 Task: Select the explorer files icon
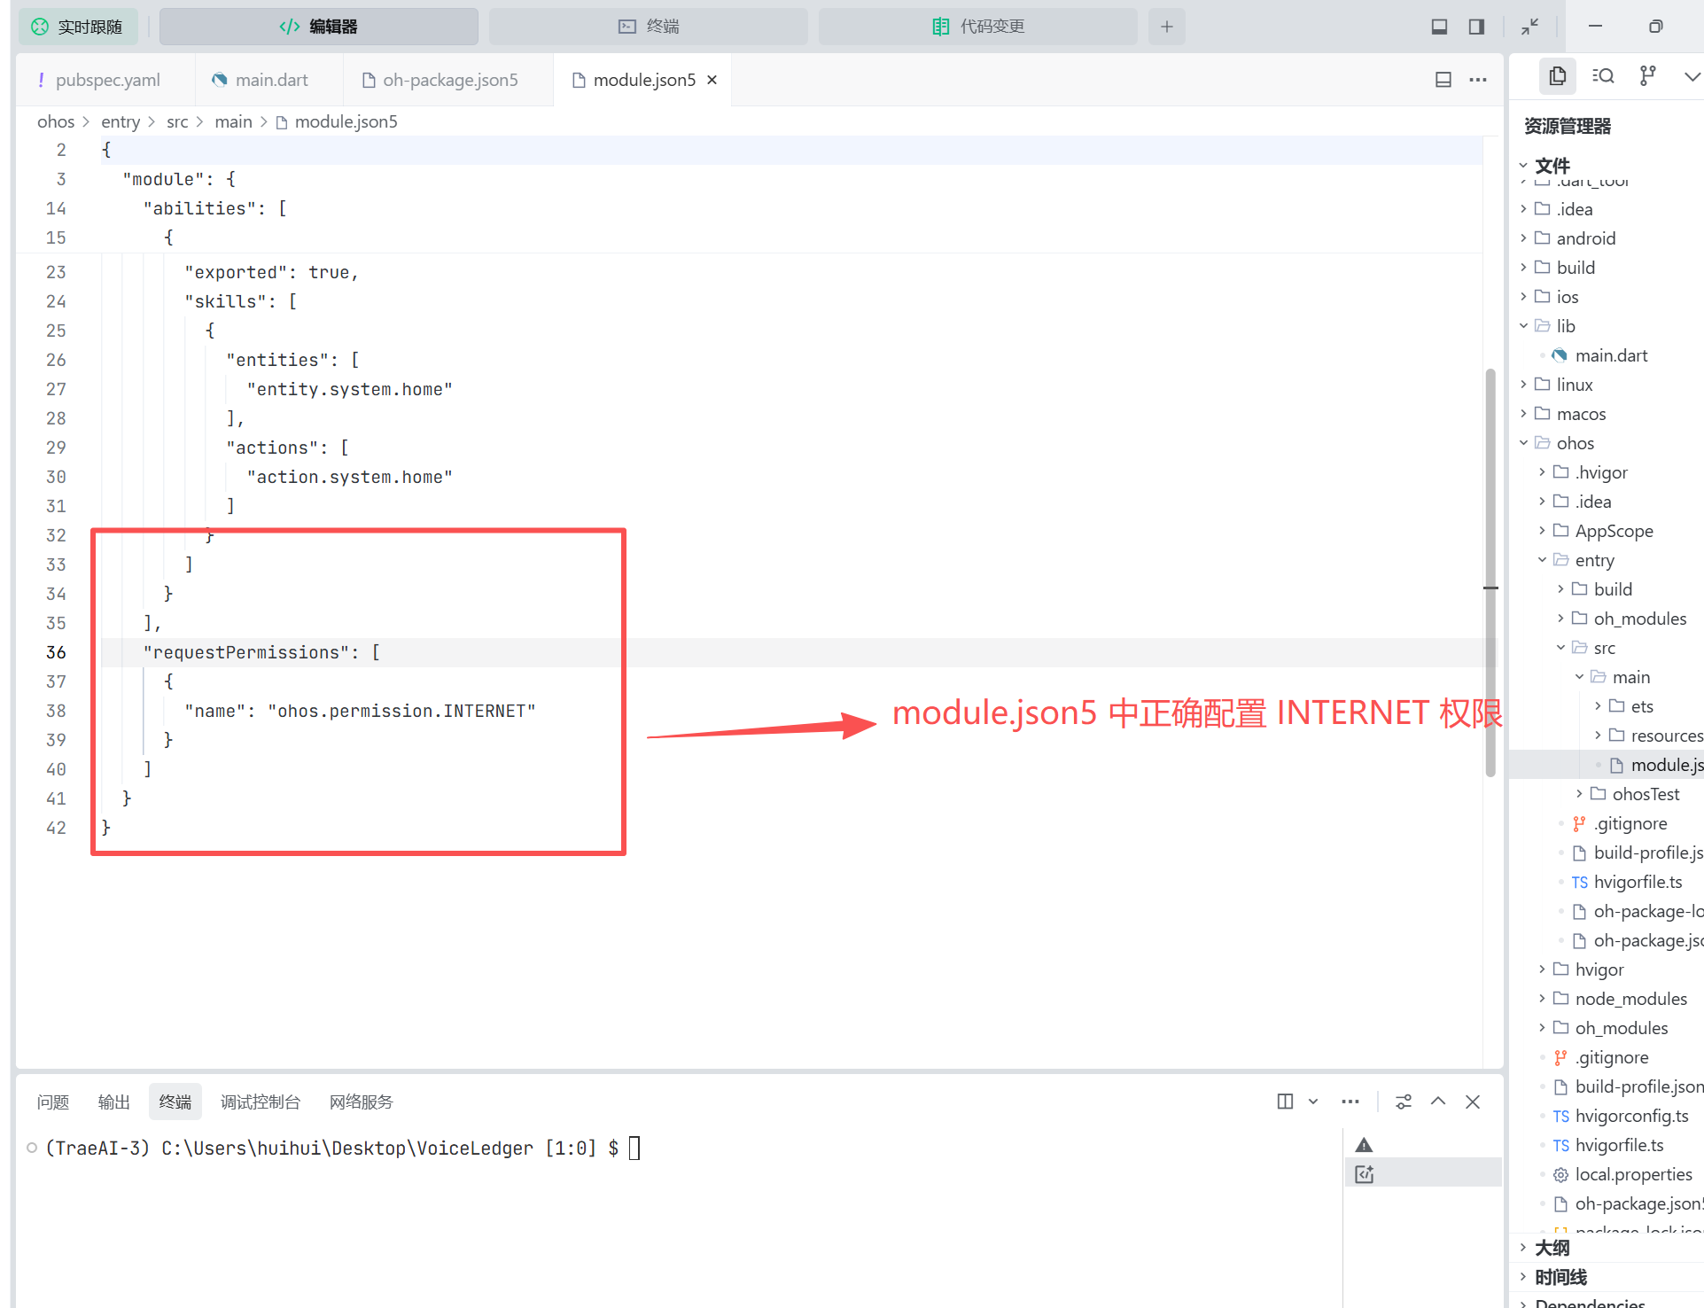point(1557,76)
